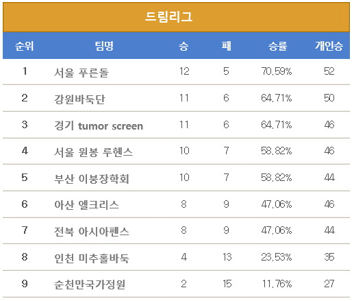This screenshot has height=301, width=354.
Task: Click the 11.76% win rate value
Action: point(277,284)
